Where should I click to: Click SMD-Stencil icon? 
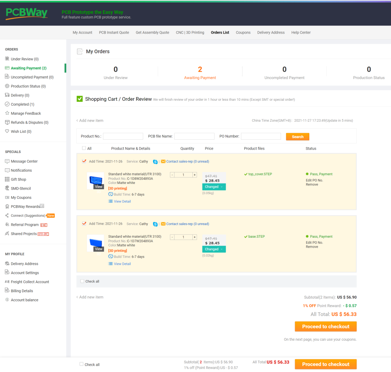coord(7,188)
